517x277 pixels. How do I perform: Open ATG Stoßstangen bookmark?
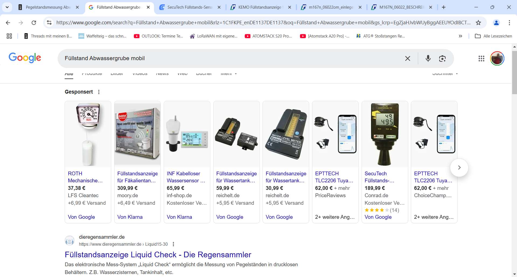[380, 36]
